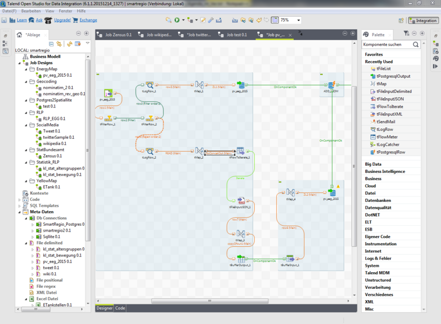Click the green Run job toolbar icon
This screenshot has height=324, width=441.
pyautogui.click(x=177, y=20)
